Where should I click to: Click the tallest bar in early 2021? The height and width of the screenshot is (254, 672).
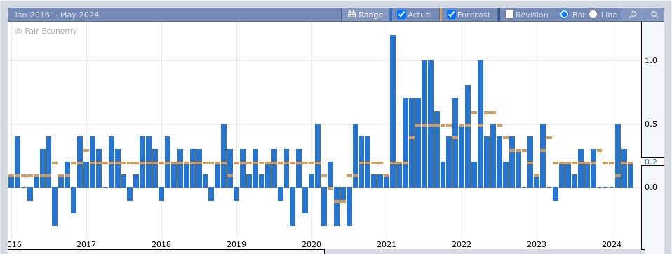pyautogui.click(x=393, y=111)
